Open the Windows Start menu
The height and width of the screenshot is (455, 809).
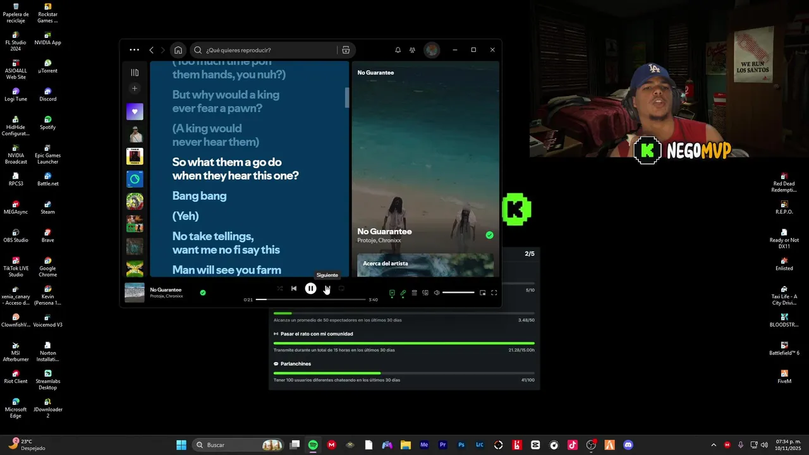click(x=181, y=445)
